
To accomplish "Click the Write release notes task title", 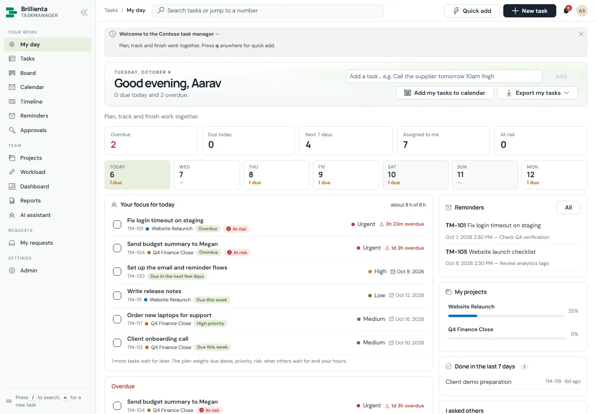I will (x=154, y=291).
